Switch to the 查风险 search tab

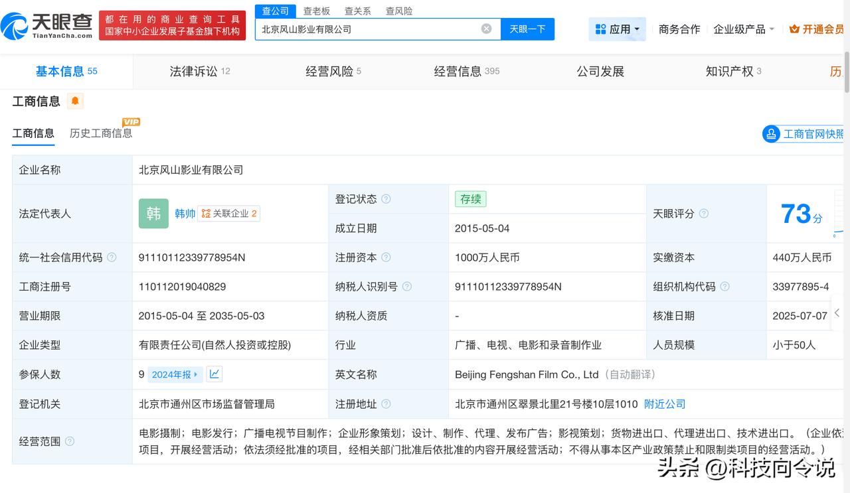[399, 11]
